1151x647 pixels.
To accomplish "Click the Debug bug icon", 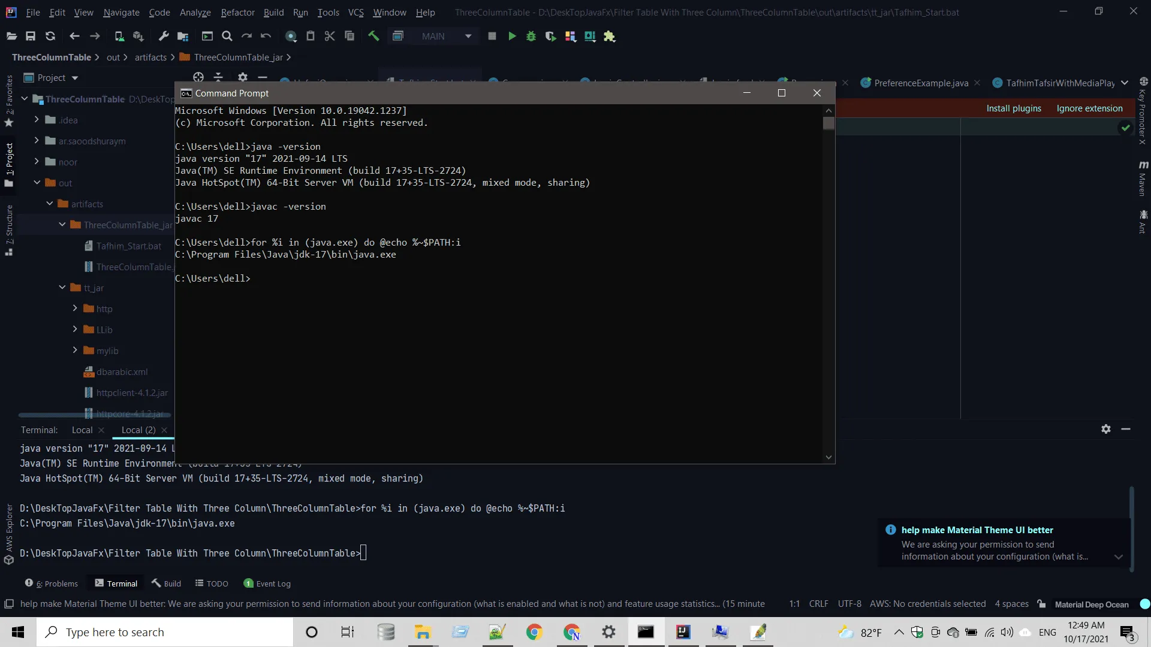I will tap(531, 37).
